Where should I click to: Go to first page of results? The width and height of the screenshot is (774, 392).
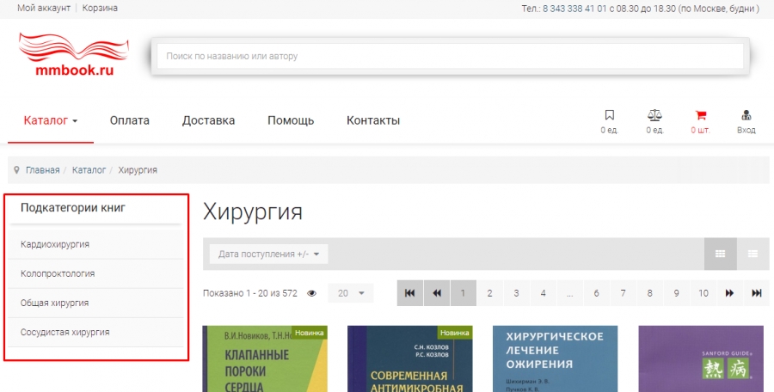(409, 293)
